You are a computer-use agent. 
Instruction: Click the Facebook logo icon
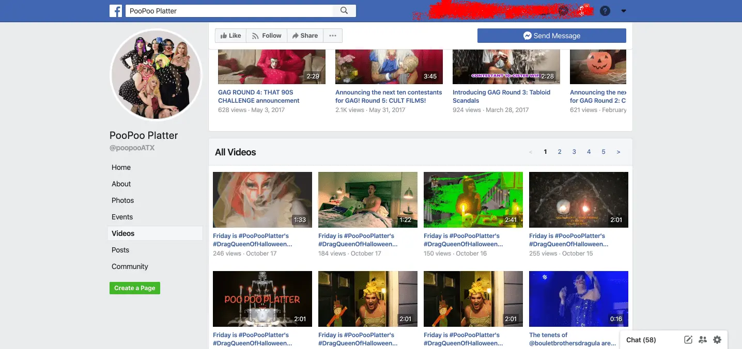click(x=116, y=11)
